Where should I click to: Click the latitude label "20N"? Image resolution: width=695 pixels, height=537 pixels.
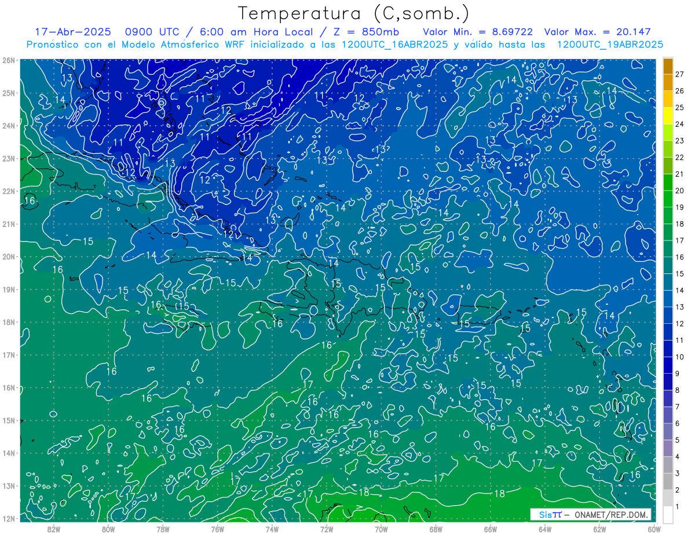click(9, 257)
